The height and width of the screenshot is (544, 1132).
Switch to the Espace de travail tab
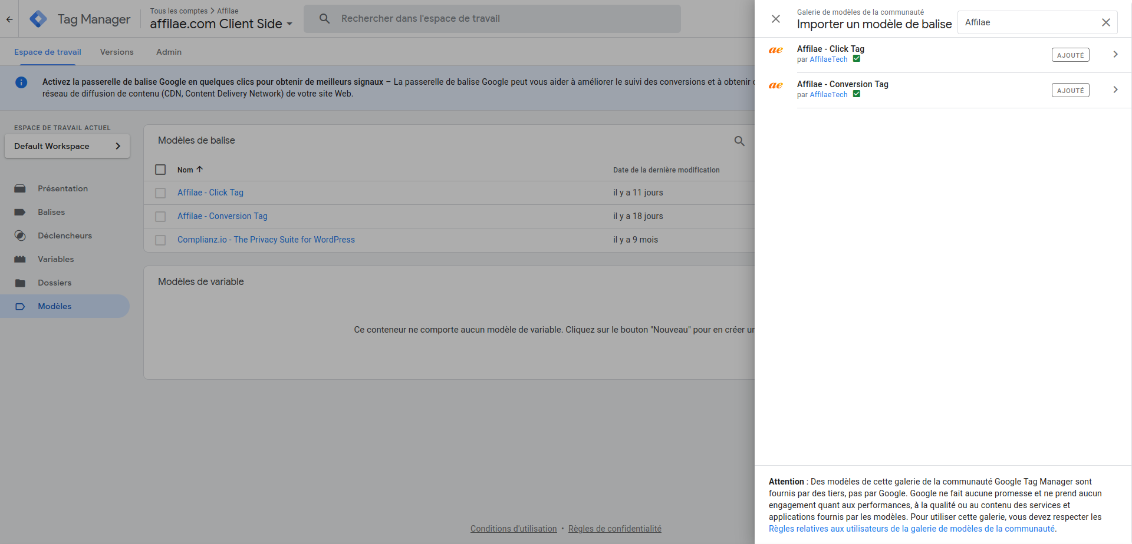pyautogui.click(x=48, y=52)
